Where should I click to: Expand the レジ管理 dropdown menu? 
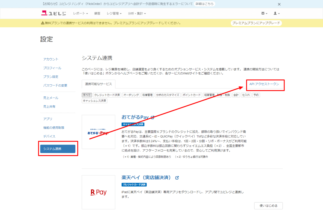(x=114, y=13)
